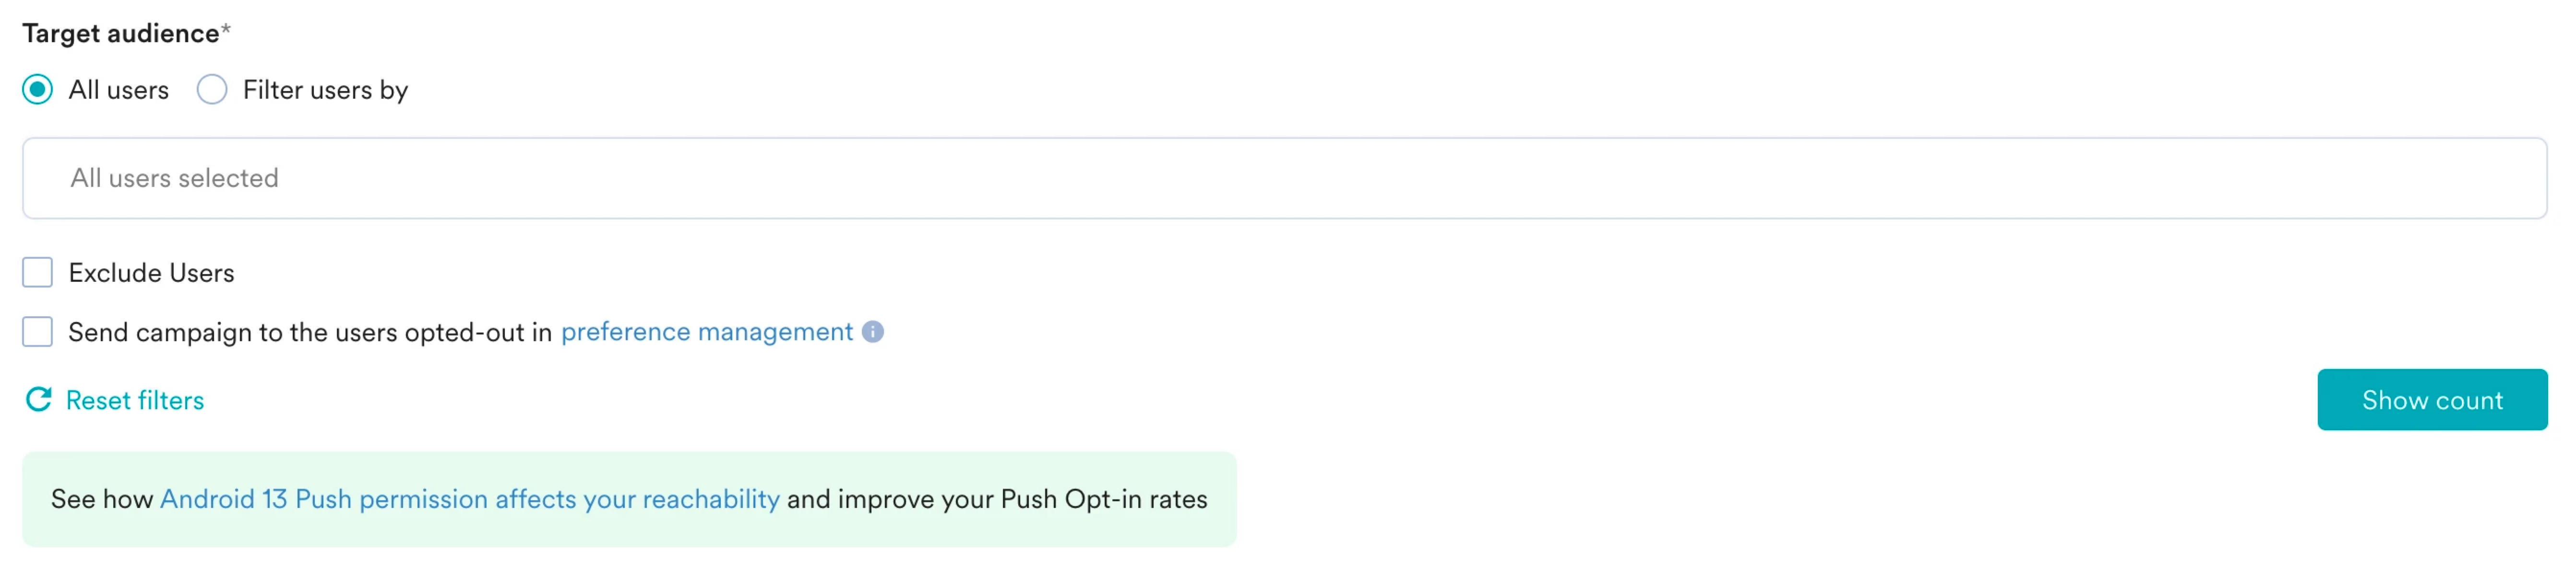Click the Show count button
The width and height of the screenshot is (2576, 576).
tap(2432, 399)
